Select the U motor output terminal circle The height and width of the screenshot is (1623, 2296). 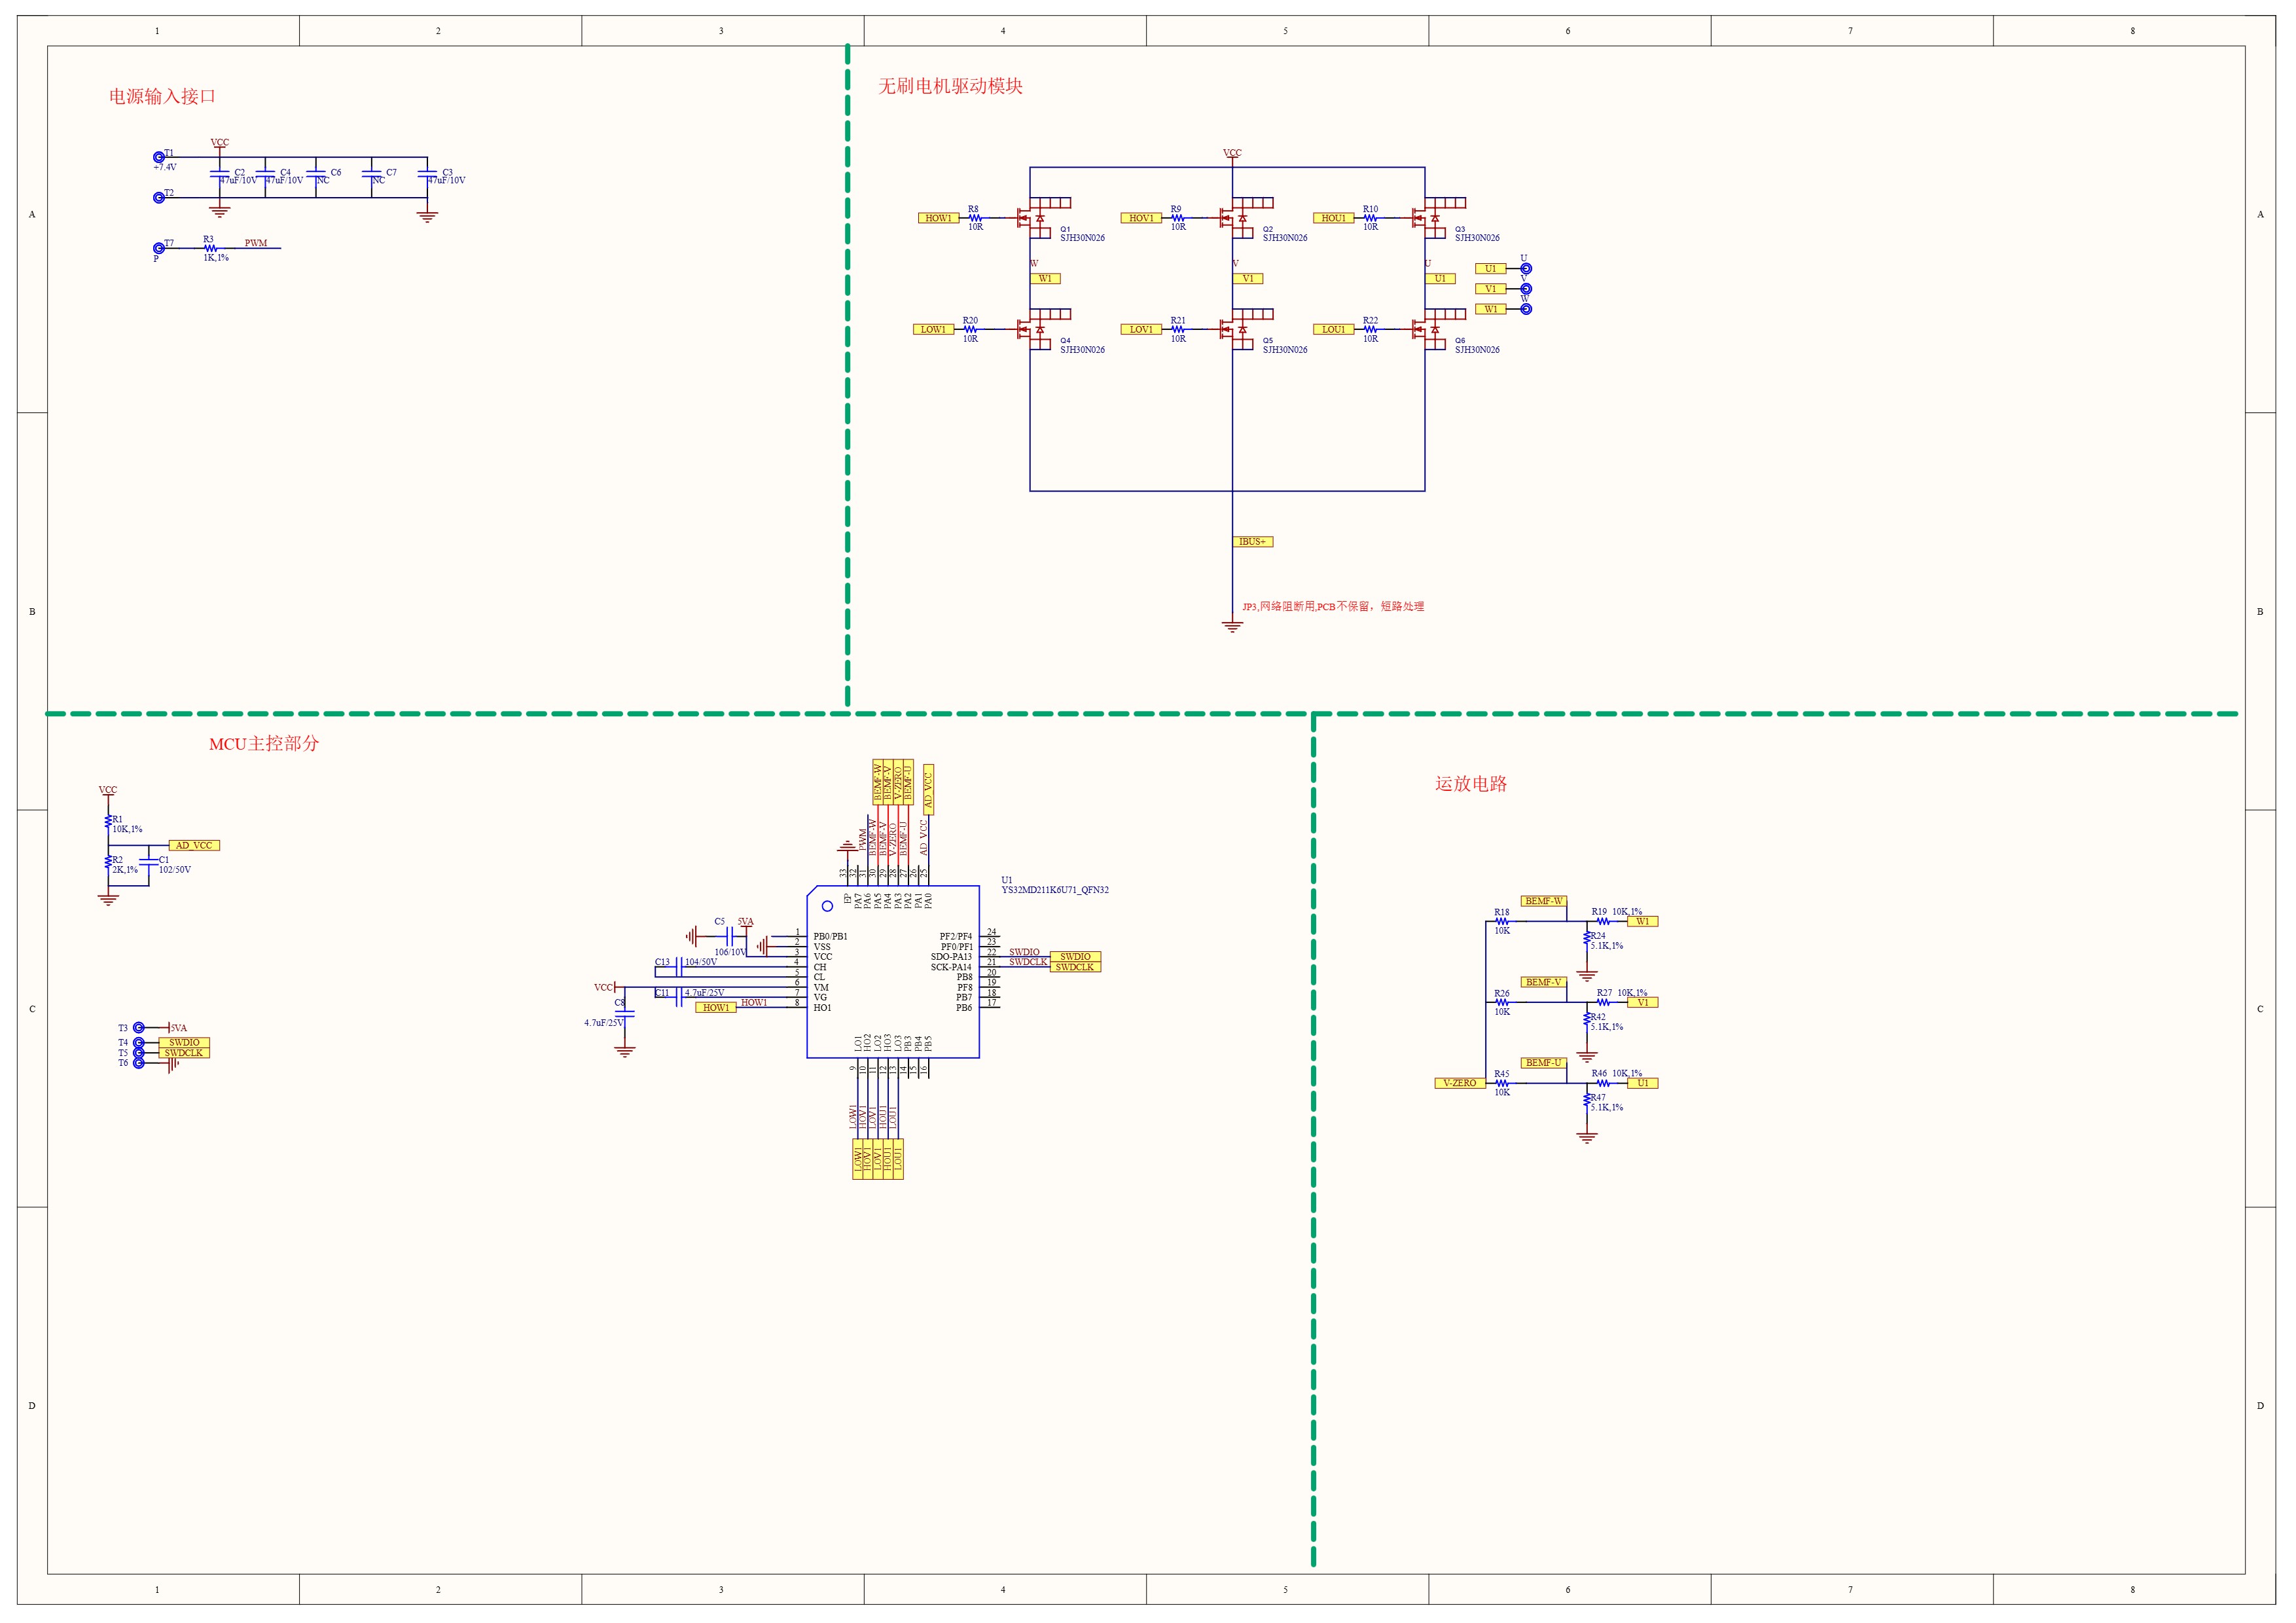(1526, 269)
